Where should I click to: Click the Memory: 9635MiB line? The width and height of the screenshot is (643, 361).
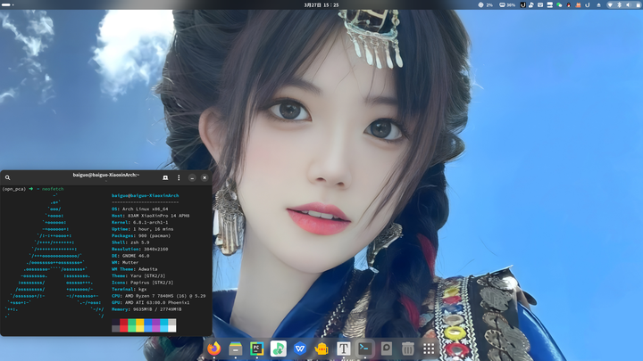146,309
